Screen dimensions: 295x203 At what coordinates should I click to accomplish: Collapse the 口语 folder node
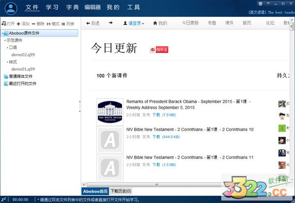click(7, 48)
